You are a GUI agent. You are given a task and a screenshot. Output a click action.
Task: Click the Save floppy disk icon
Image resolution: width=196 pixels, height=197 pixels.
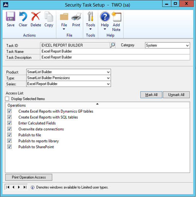click(11, 16)
